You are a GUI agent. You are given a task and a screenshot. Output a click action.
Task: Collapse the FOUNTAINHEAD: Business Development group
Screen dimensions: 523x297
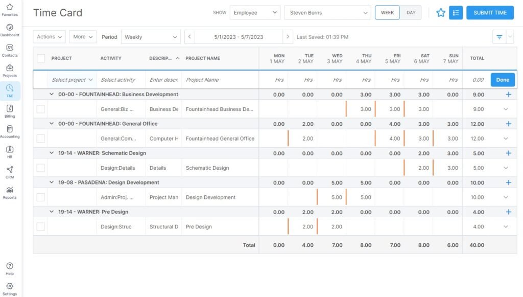(x=51, y=94)
